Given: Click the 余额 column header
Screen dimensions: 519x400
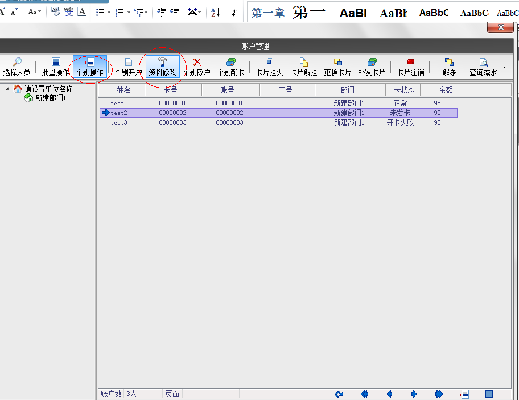Looking at the screenshot, I should point(446,90).
